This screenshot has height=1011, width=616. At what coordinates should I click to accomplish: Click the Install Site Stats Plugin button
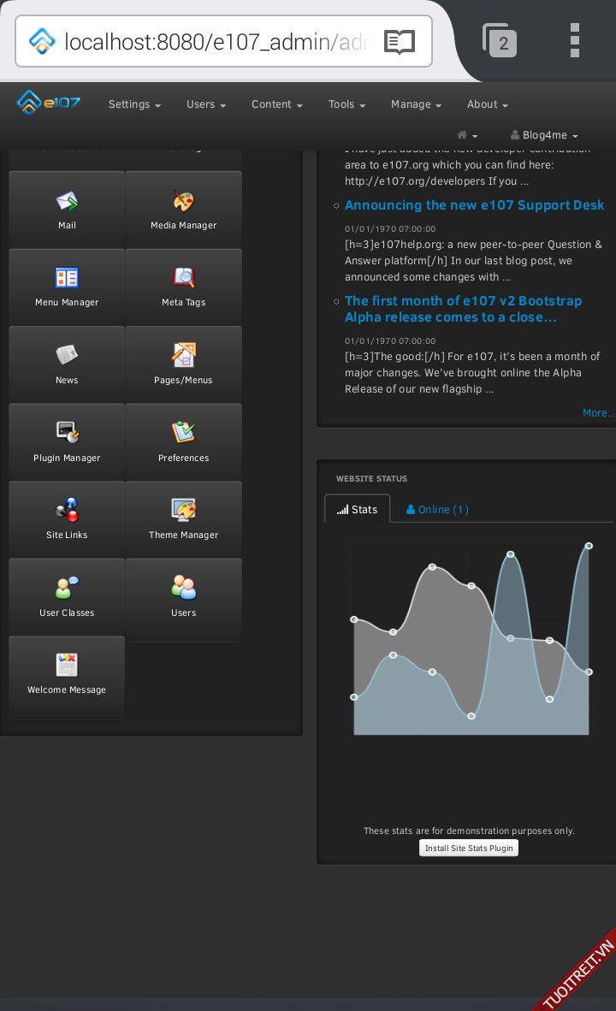pos(469,848)
